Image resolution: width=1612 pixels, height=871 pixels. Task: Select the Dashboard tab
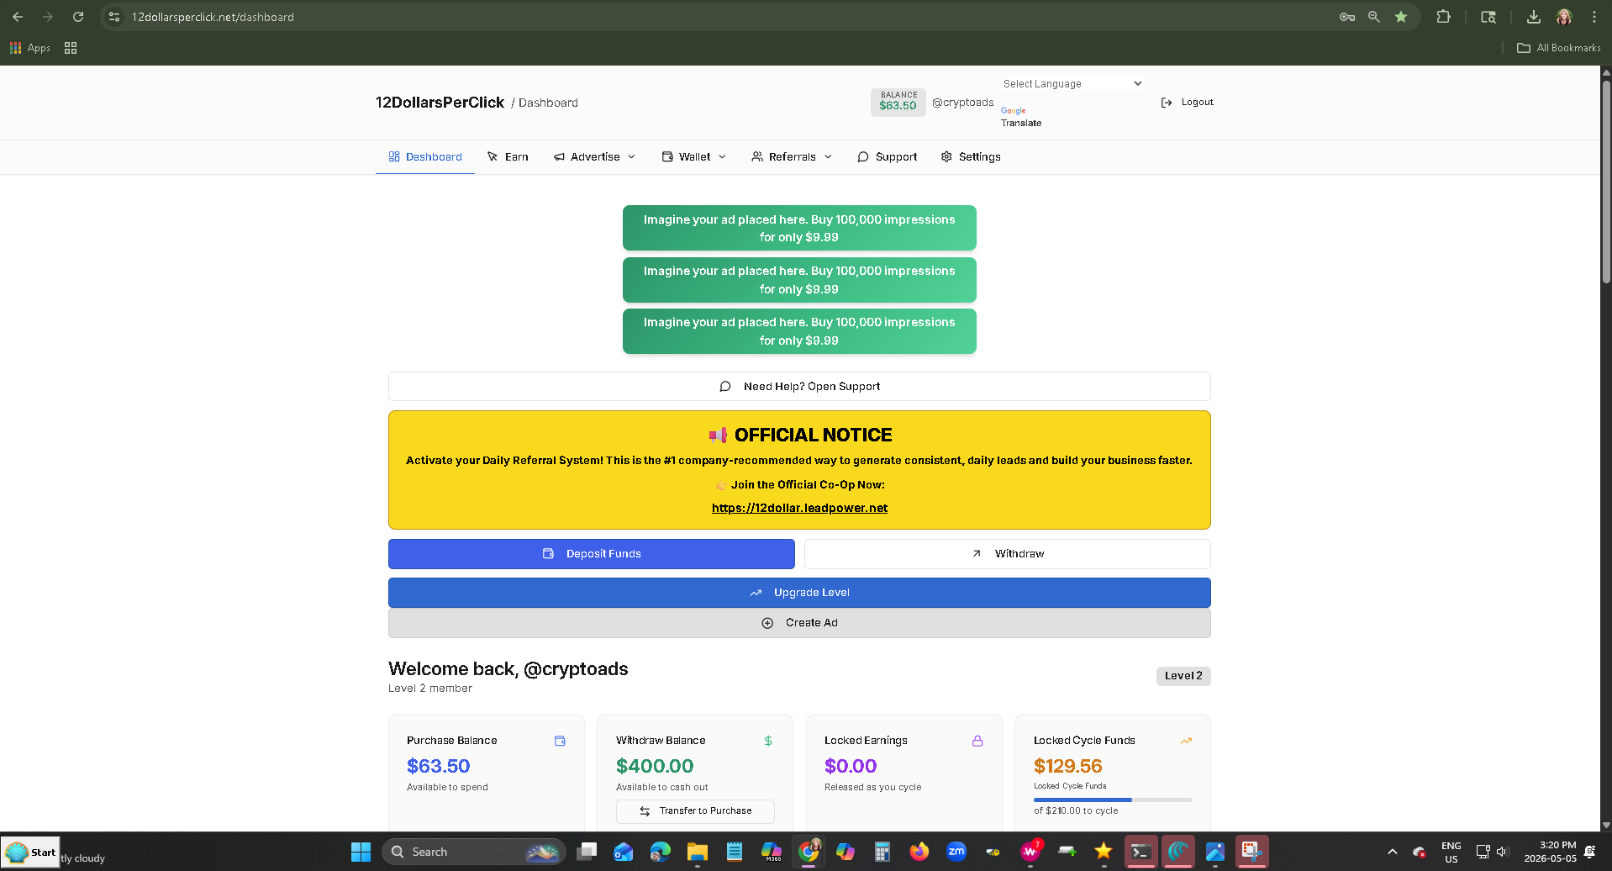coord(425,157)
